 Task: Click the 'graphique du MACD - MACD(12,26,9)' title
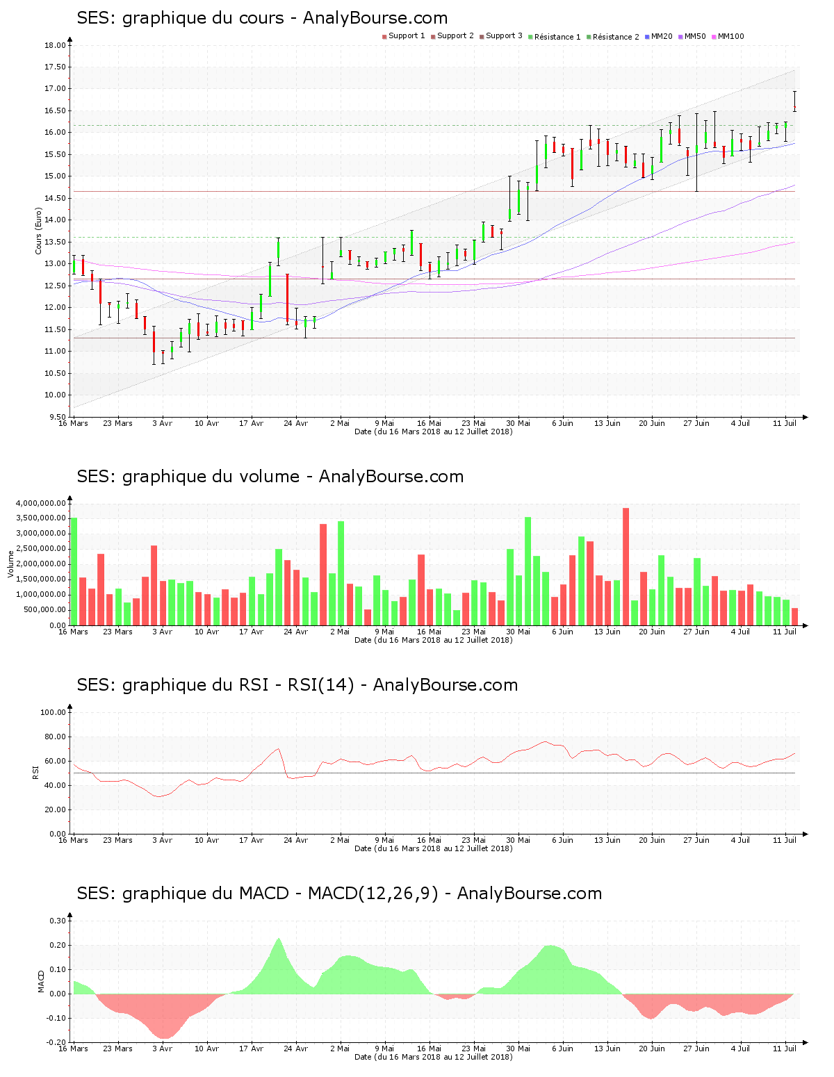coord(280,894)
